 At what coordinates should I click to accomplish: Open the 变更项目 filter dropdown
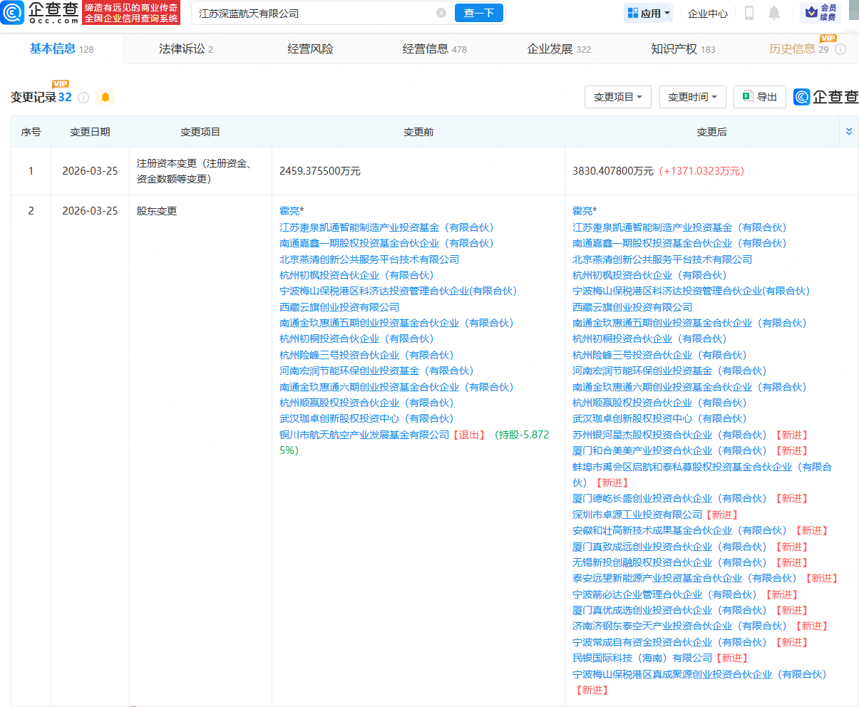(x=617, y=97)
